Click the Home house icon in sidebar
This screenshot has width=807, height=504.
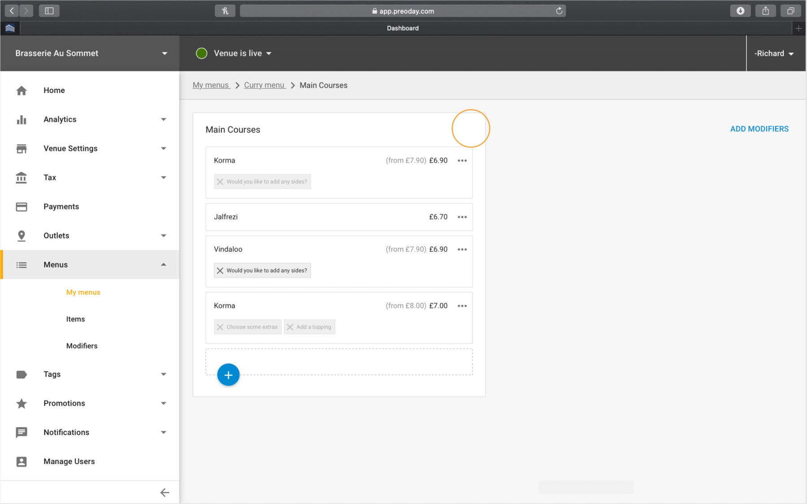21,90
